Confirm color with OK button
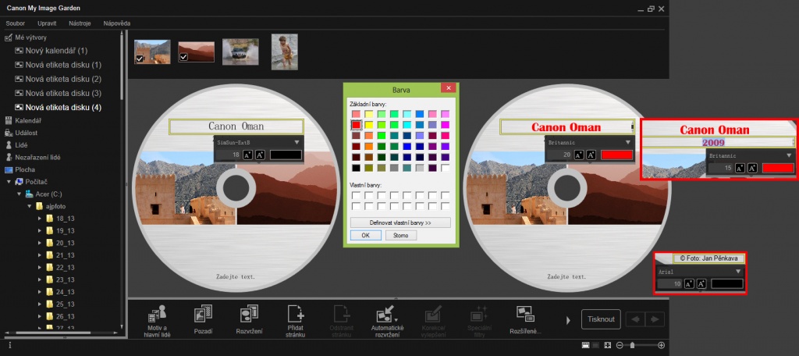The image size is (799, 356). click(x=365, y=236)
